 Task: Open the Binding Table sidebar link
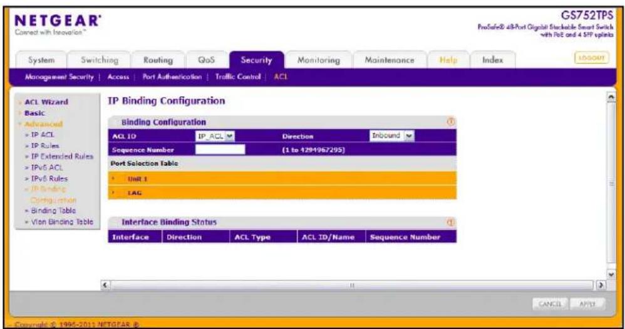click(x=53, y=211)
